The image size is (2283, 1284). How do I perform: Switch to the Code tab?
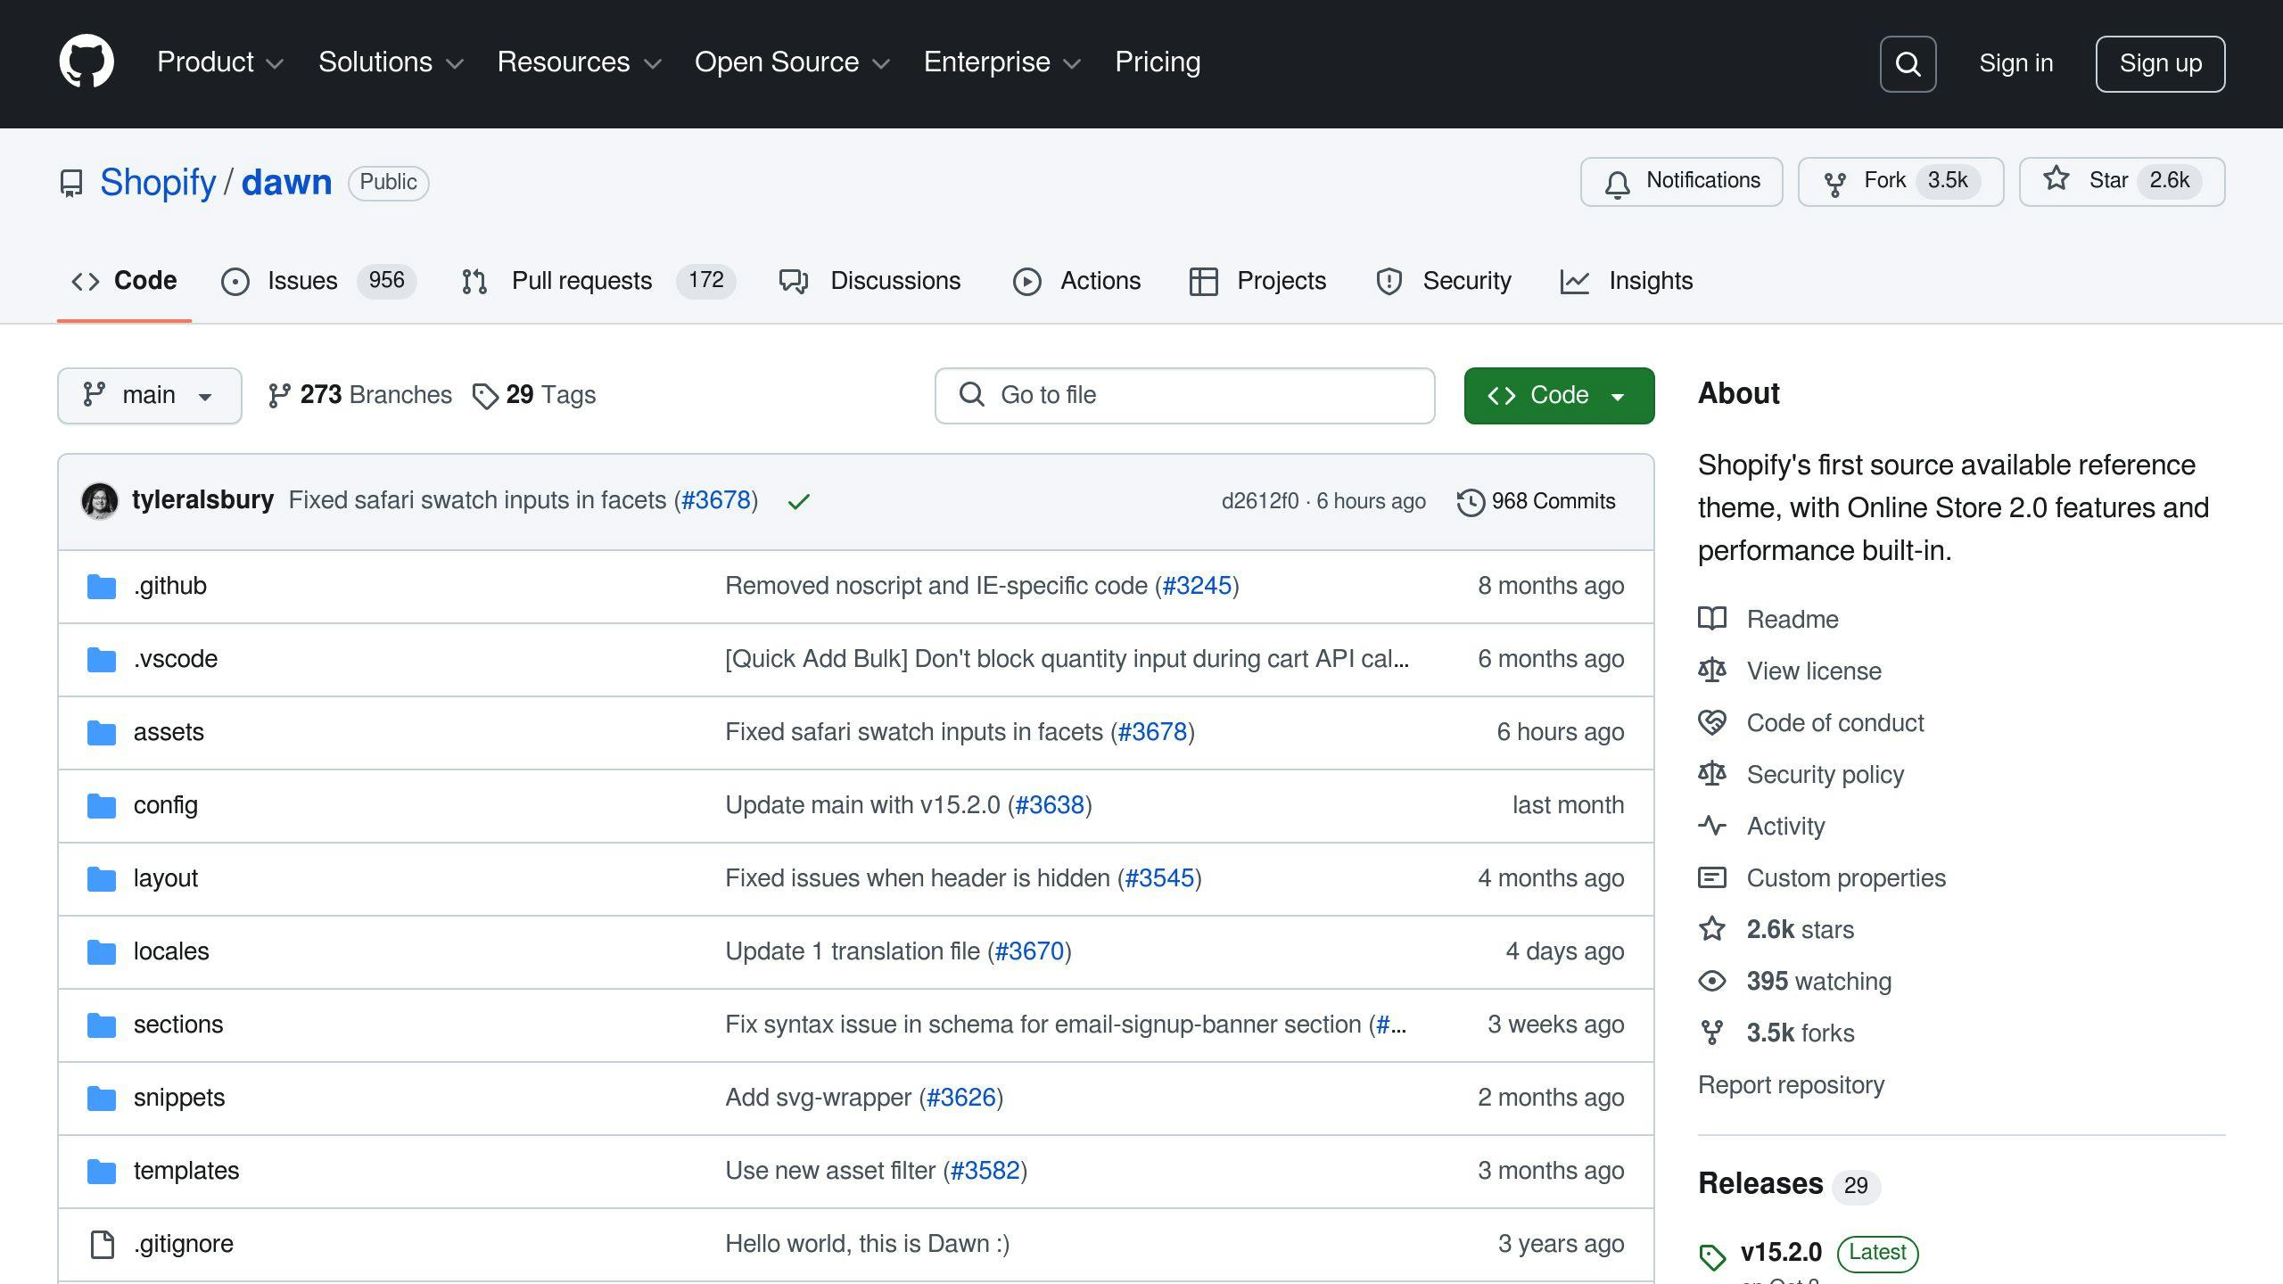pyautogui.click(x=124, y=281)
